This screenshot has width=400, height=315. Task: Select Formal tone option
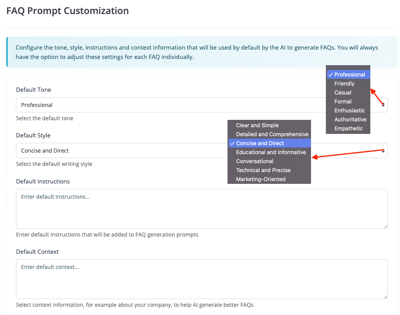click(343, 101)
